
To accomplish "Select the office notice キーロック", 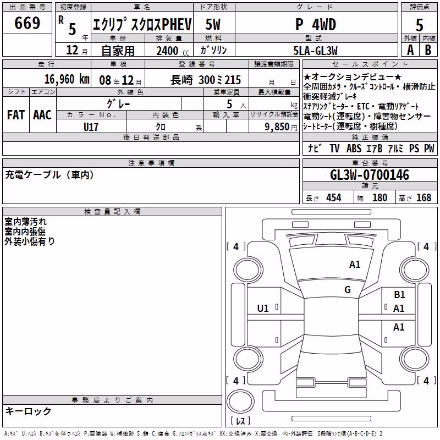I will coord(28,411).
